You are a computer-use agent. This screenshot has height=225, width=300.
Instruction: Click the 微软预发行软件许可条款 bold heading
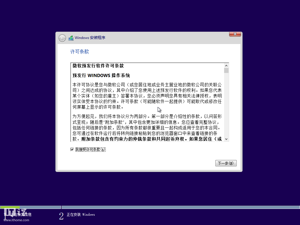(x=98, y=66)
